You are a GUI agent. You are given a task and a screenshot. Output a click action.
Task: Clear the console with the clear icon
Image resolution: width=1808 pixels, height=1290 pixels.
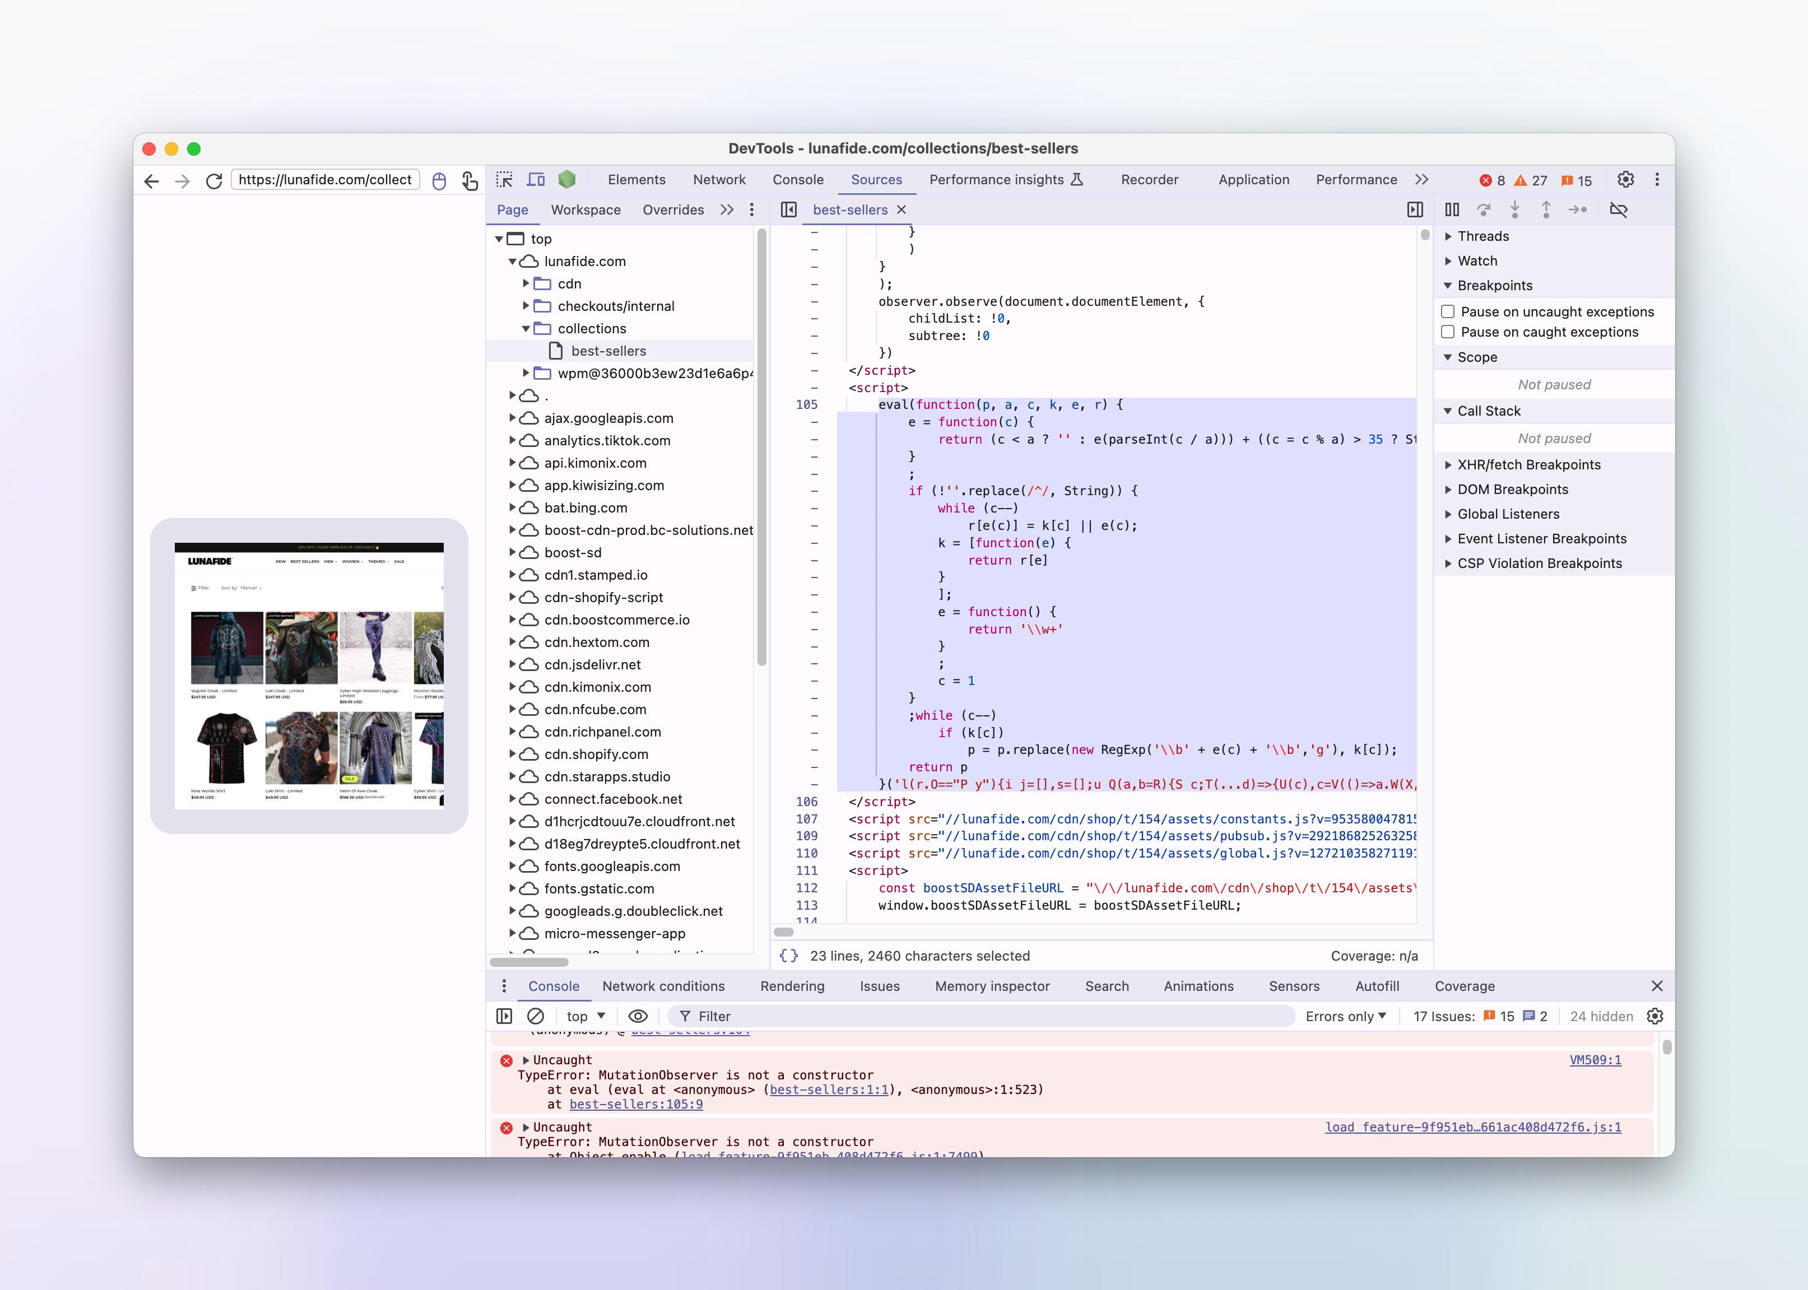click(536, 1016)
